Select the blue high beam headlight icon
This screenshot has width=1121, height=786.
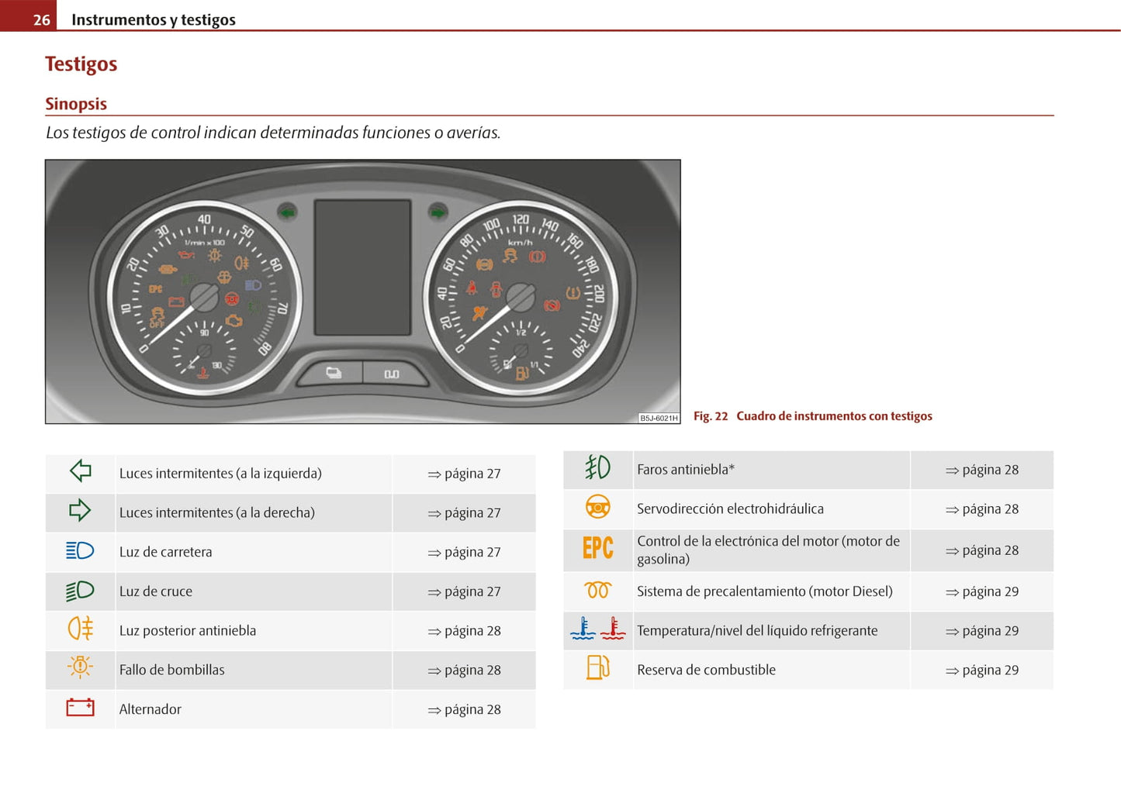coord(80,551)
